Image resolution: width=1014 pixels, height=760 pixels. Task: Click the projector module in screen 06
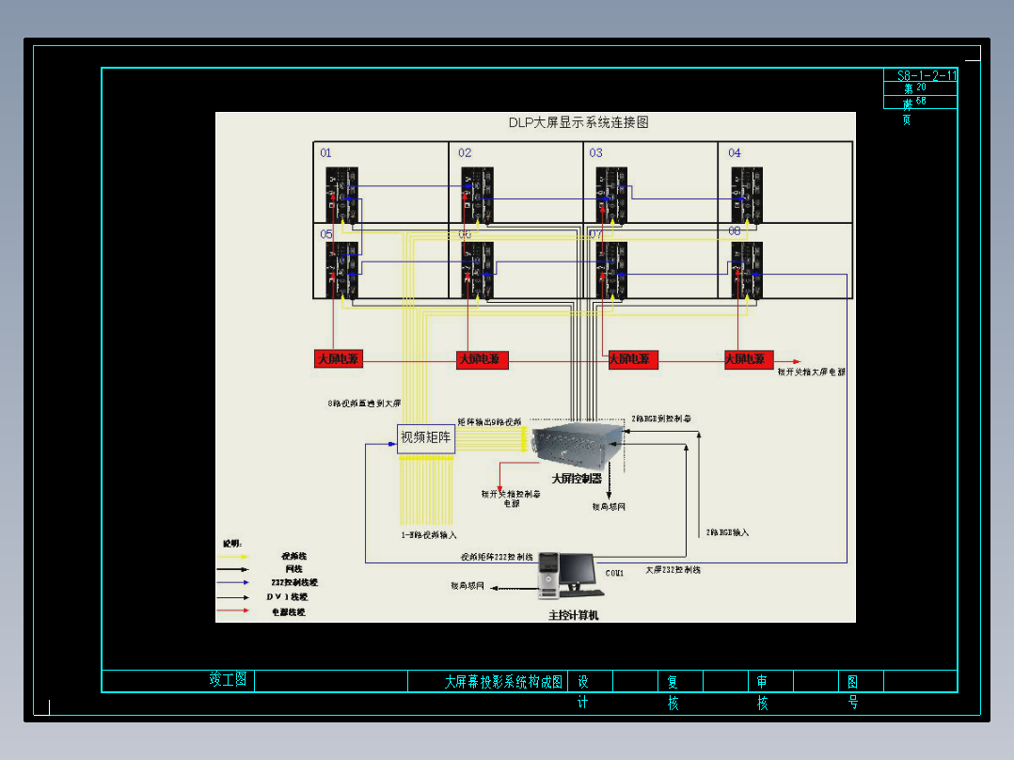pos(477,270)
